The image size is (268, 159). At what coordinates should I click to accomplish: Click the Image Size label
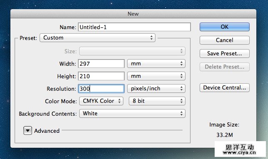coord(224,125)
